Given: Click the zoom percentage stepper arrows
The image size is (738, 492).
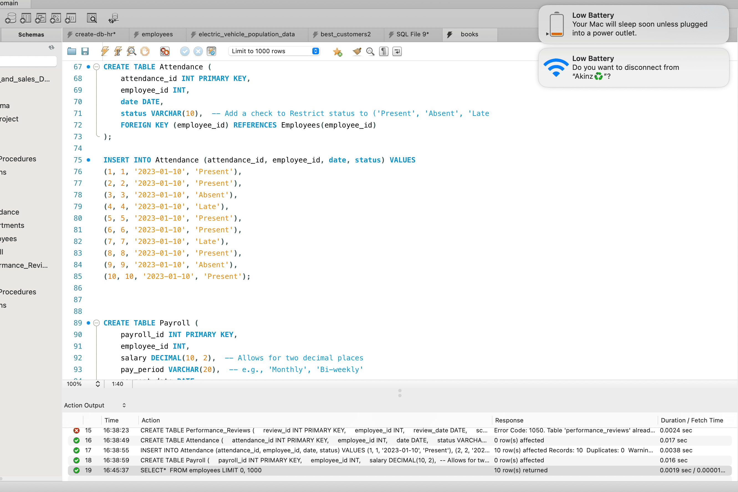Looking at the screenshot, I should [x=98, y=384].
